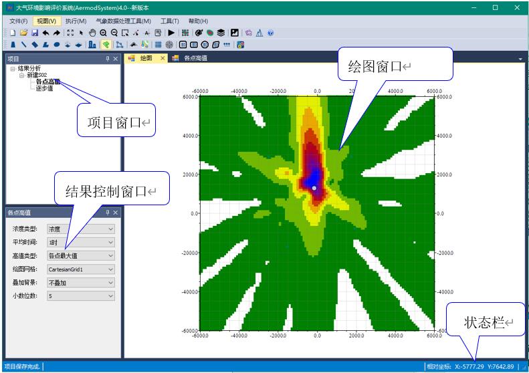Image resolution: width=529 pixels, height=373 pixels.
Task: Click the Zoom in magnifier icon
Action: [104, 32]
